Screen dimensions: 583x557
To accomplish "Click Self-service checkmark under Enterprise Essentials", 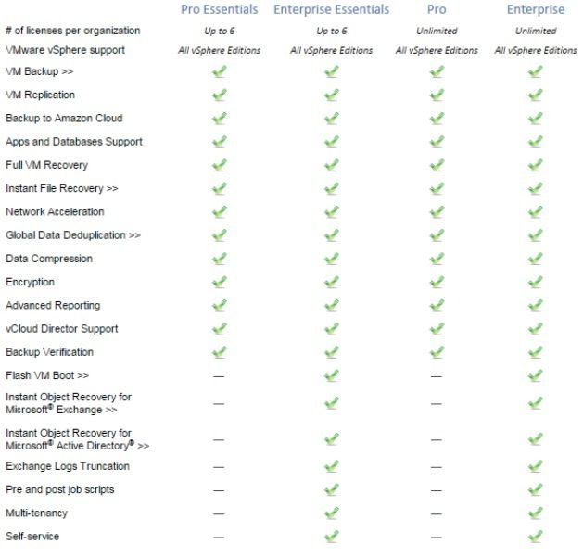I will (x=331, y=537).
